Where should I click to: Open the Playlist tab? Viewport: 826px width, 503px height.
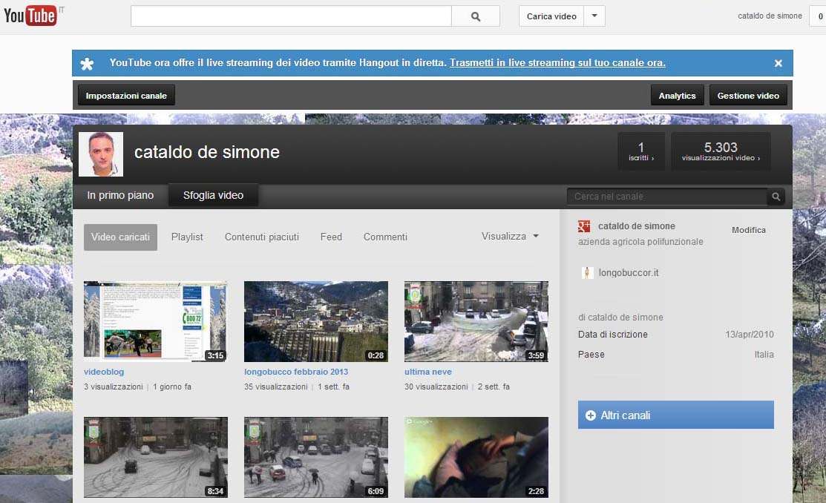click(187, 237)
